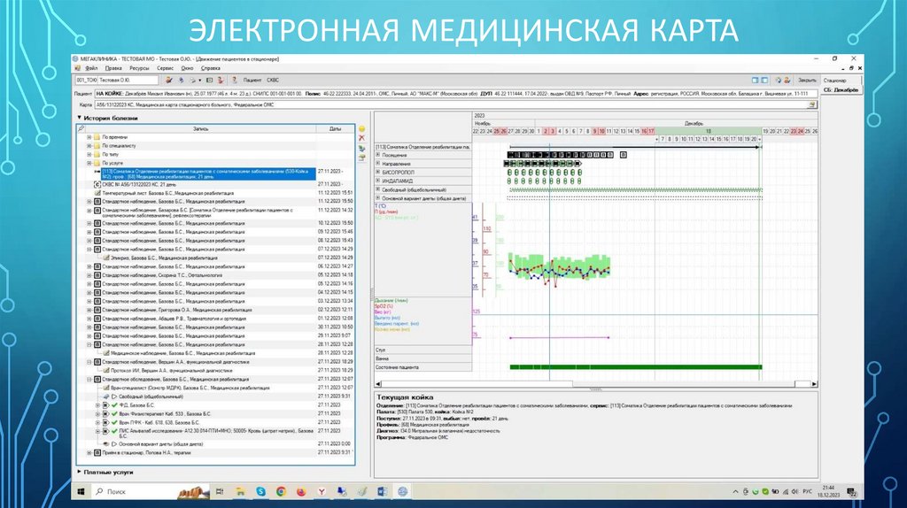Open the Word icon in the Windows taskbar

pyautogui.click(x=383, y=490)
